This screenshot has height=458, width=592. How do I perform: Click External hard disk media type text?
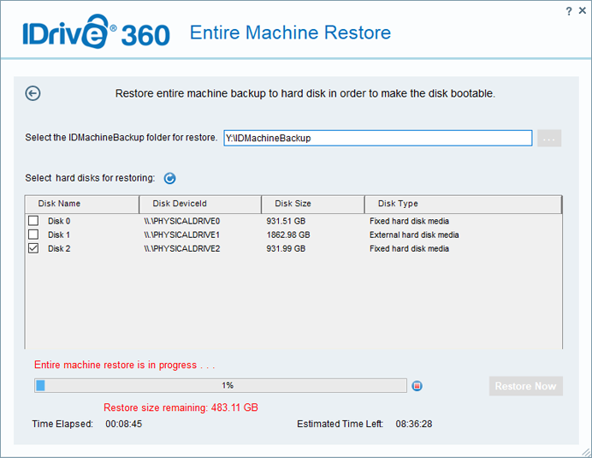pos(414,235)
